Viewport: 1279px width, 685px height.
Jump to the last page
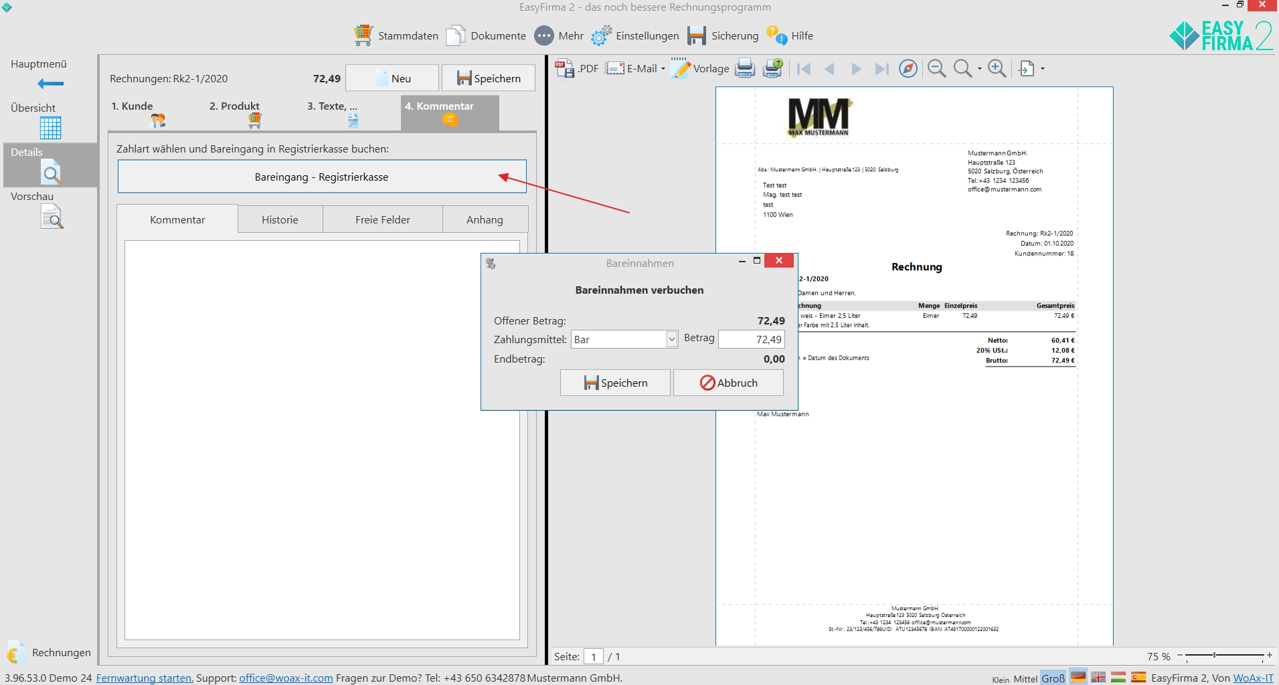click(882, 69)
